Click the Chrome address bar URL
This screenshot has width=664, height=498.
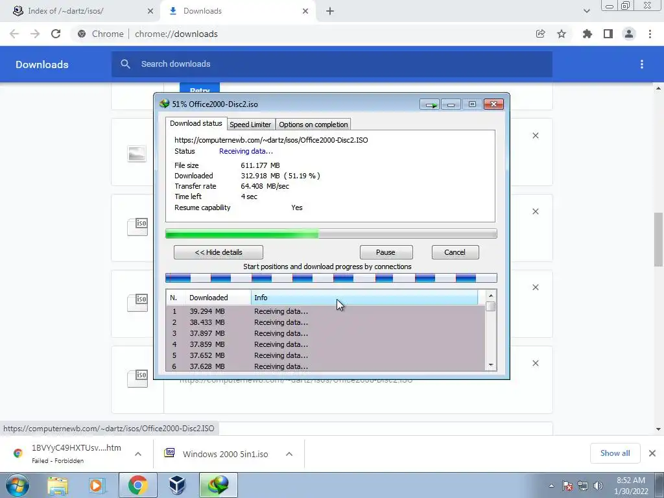coord(176,34)
